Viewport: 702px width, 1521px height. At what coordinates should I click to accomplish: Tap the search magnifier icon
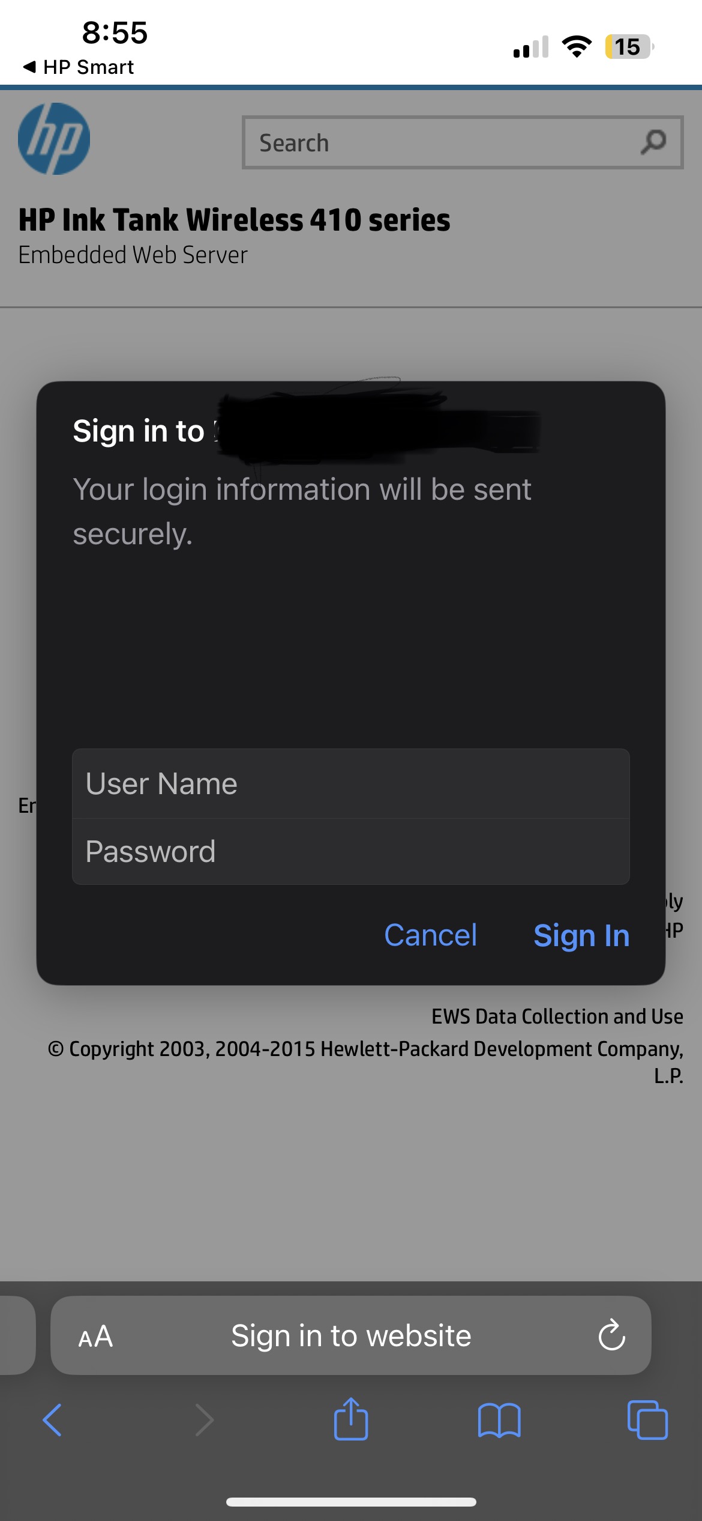[x=653, y=142]
